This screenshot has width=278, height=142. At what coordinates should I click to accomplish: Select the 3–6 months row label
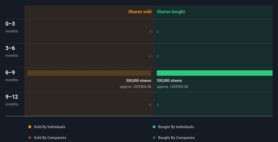point(12,51)
